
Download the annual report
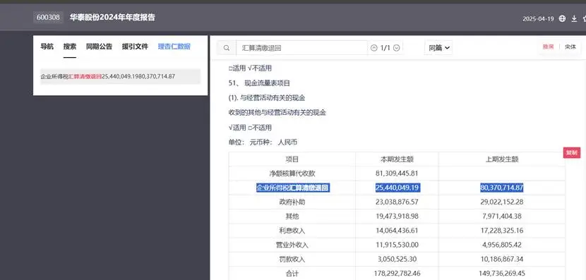coord(574,18)
